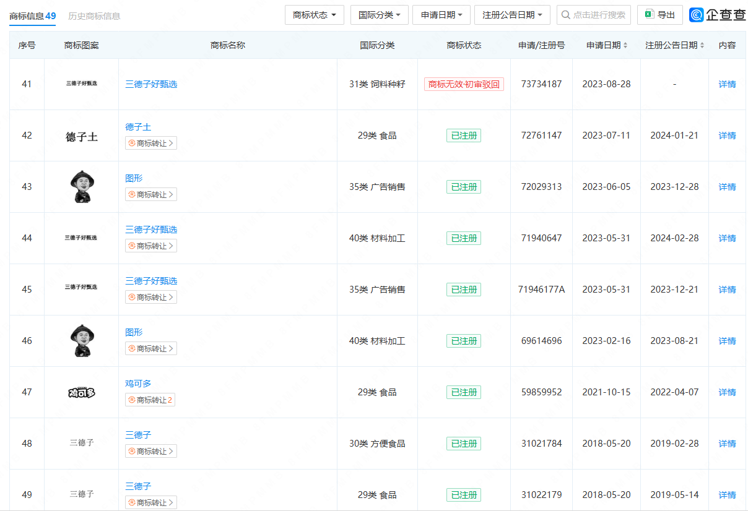Click 商标转让 2 tag under 鸡可多
Image resolution: width=748 pixels, height=511 pixels.
151,400
